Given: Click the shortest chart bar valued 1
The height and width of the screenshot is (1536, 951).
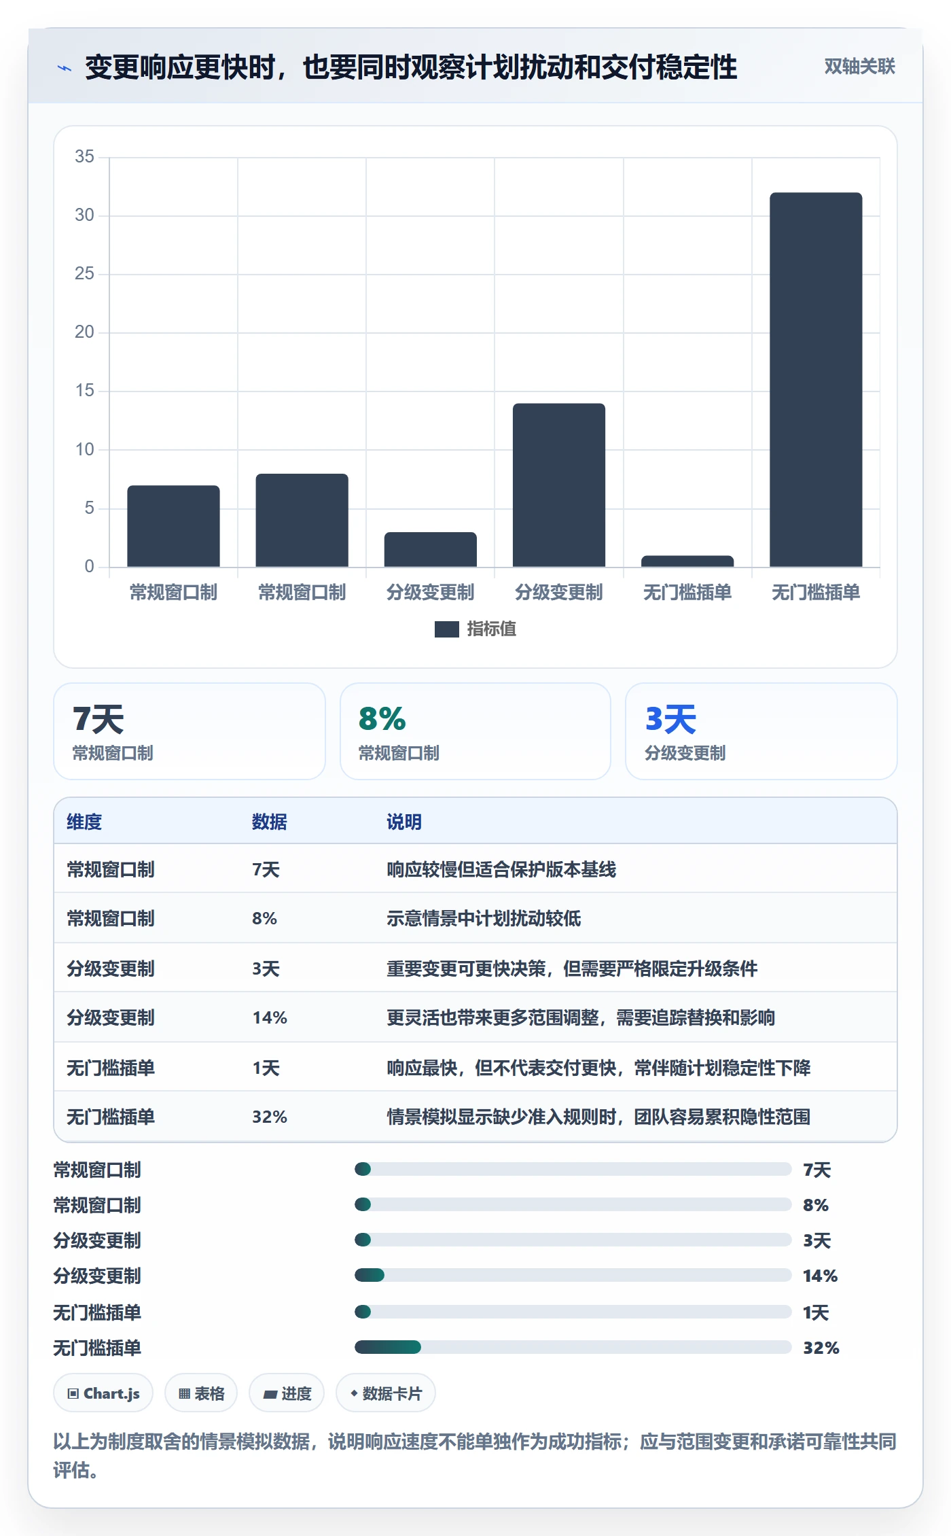Looking at the screenshot, I should [687, 561].
